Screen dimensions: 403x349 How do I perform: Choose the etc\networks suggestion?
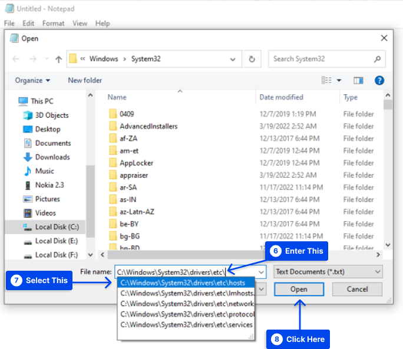click(186, 304)
